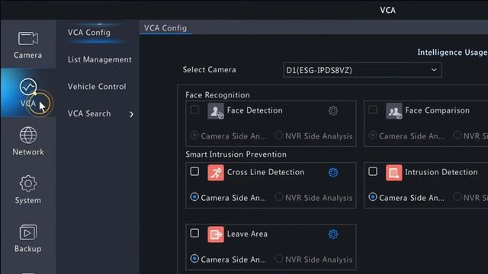
Task: Open VCA Config in the side menu
Action: click(x=89, y=32)
